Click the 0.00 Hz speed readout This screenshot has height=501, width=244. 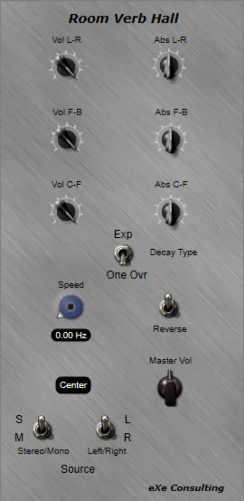point(71,336)
